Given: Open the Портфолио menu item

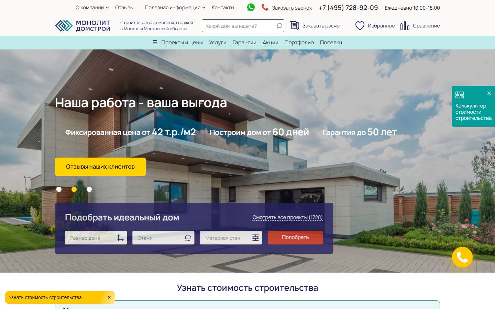Looking at the screenshot, I should coord(299,43).
